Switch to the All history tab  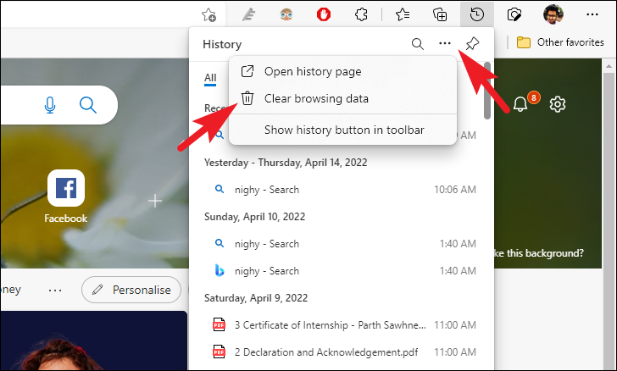click(210, 78)
